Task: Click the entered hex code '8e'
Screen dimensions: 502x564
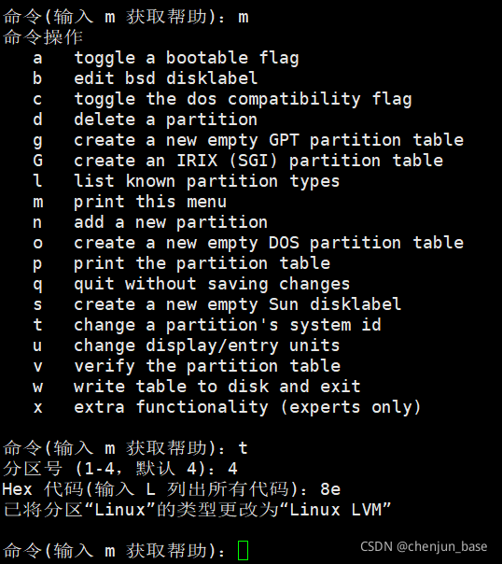Action: [x=330, y=489]
